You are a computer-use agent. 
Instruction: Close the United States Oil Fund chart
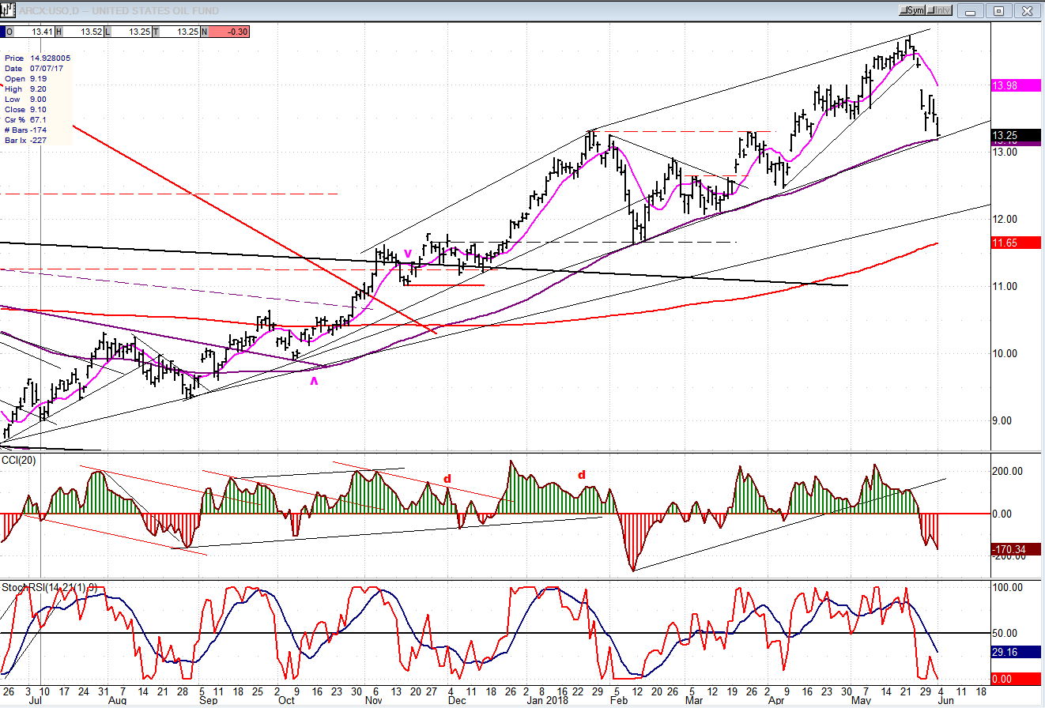(1025, 10)
